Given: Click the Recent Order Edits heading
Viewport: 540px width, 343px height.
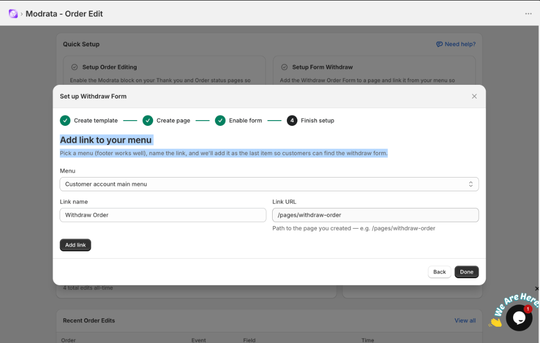Looking at the screenshot, I should 89,320.
